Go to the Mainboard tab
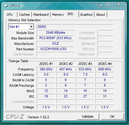Viewport: 129px width, 125px height. click(x=41, y=15)
